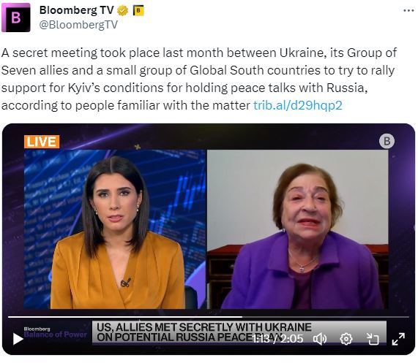Open the trib.al/d29hqp2 link
418x363 pixels.
pyautogui.click(x=297, y=105)
